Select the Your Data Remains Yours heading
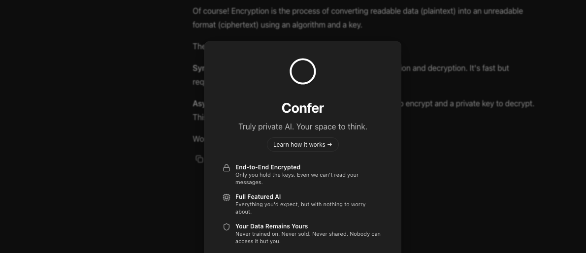Viewport: 586px width, 253px height. coord(271,226)
